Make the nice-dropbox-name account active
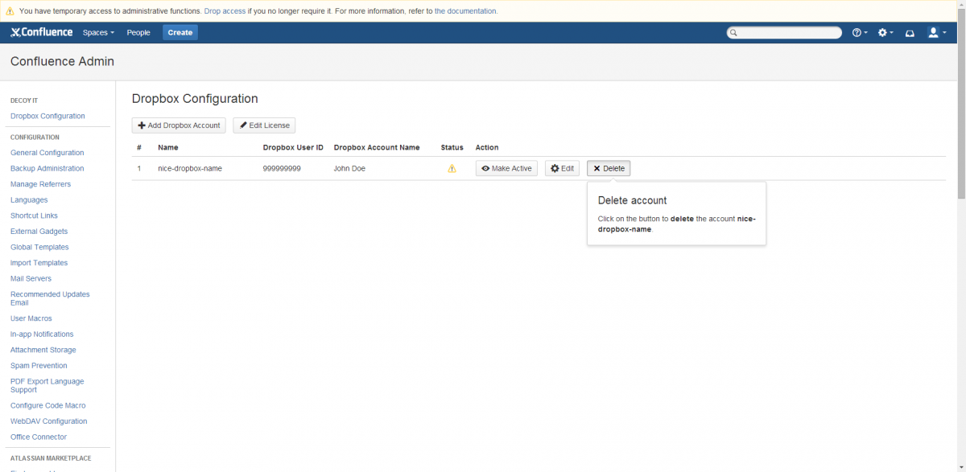Viewport: 966px width, 472px height. point(506,169)
